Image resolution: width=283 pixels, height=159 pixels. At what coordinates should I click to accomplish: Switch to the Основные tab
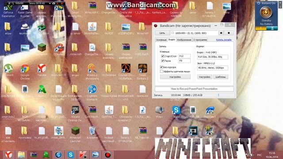pos(161,40)
